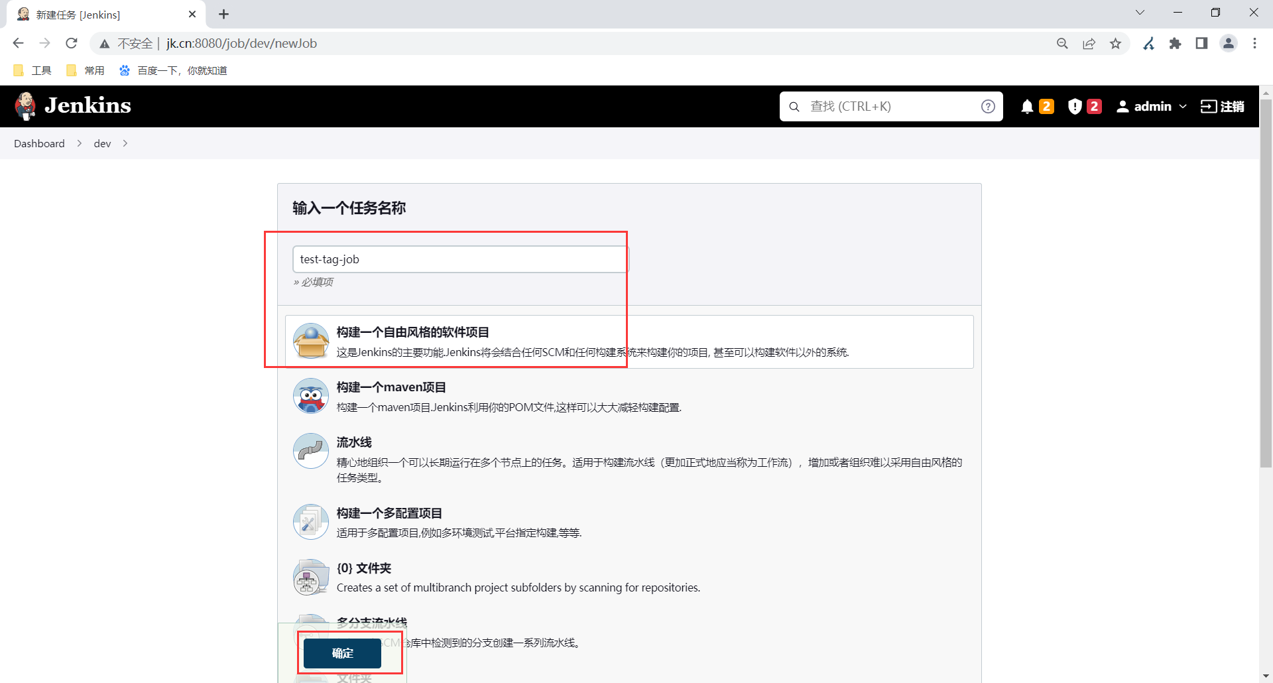Open the notifications bell icon

tap(1027, 106)
